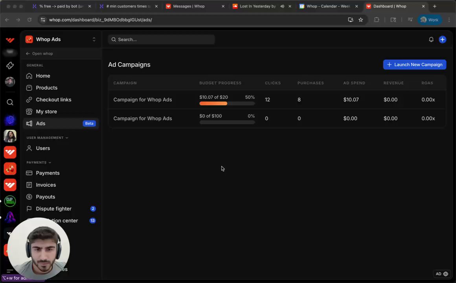This screenshot has width=456, height=283.
Task: Click the ROAS column header
Action: point(427,83)
